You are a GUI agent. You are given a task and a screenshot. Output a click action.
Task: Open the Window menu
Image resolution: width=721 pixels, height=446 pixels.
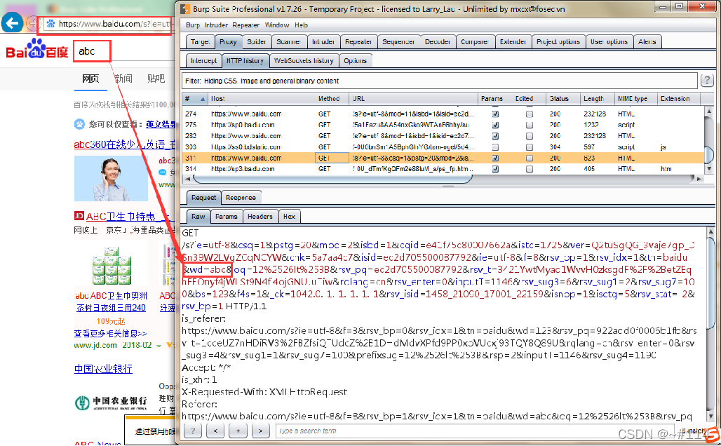pos(277,25)
